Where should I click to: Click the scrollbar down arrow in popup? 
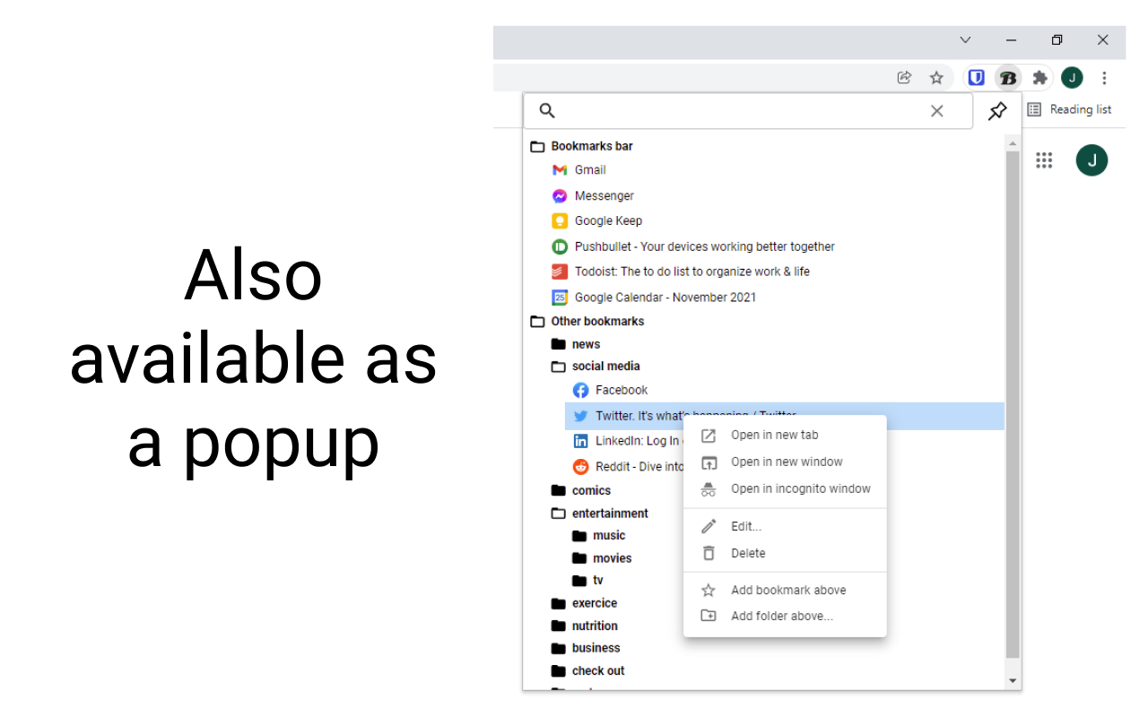click(1013, 681)
